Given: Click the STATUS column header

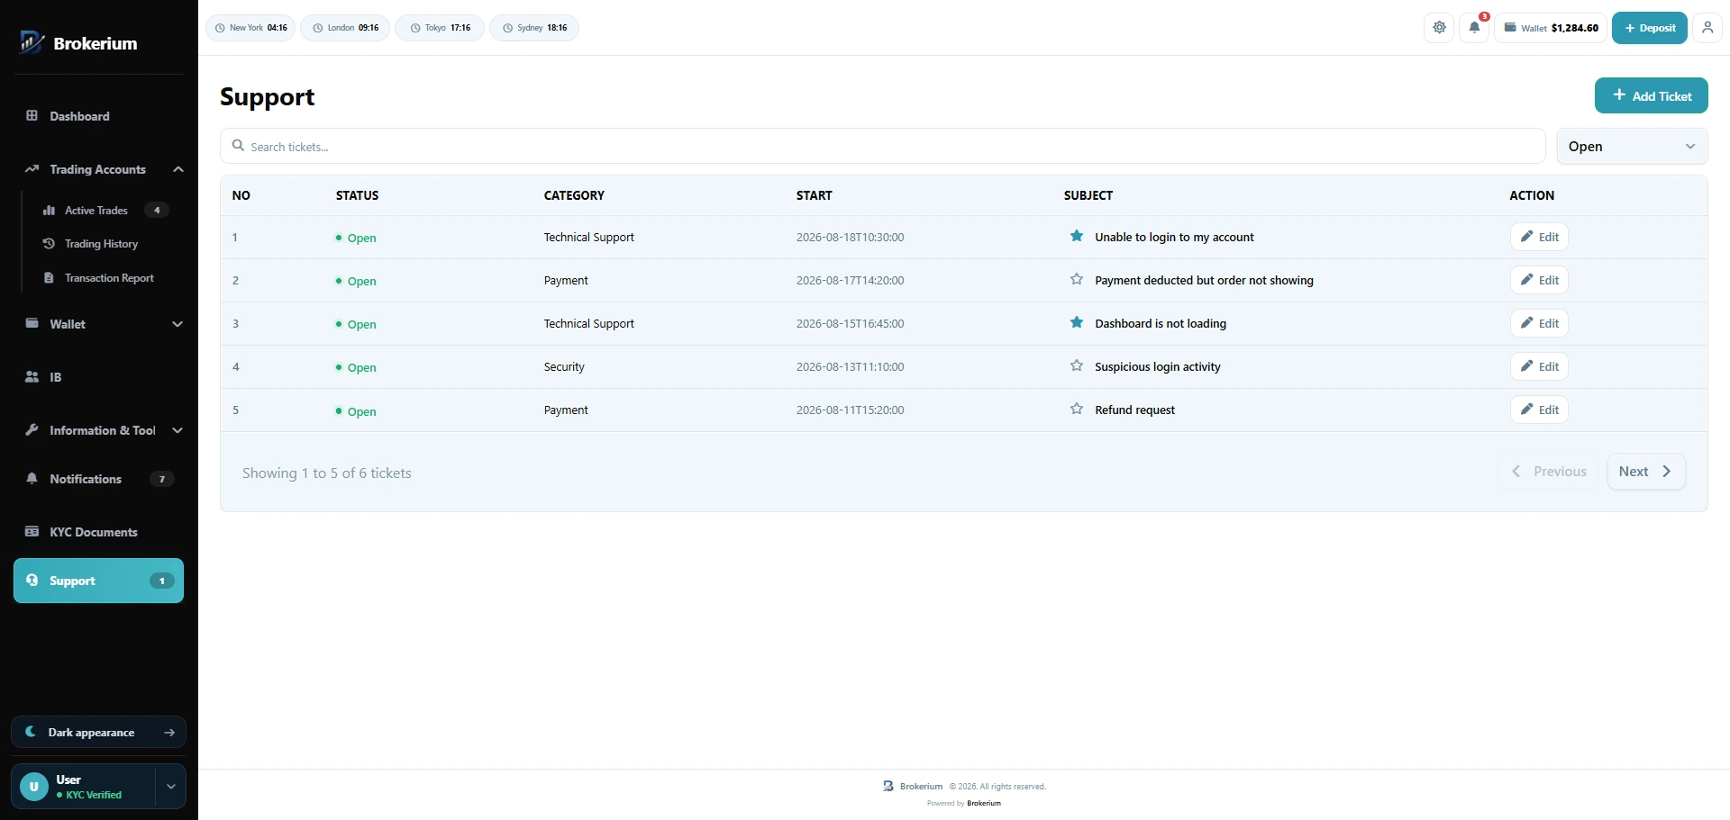Looking at the screenshot, I should point(357,195).
